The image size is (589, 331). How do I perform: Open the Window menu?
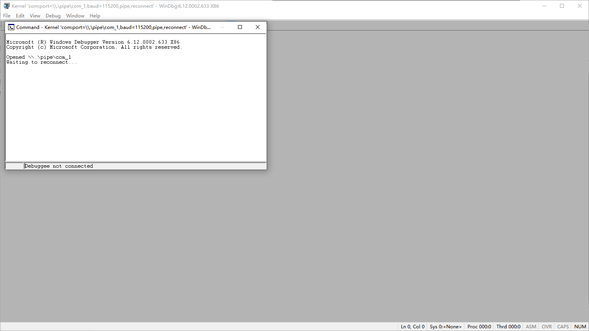pos(75,15)
